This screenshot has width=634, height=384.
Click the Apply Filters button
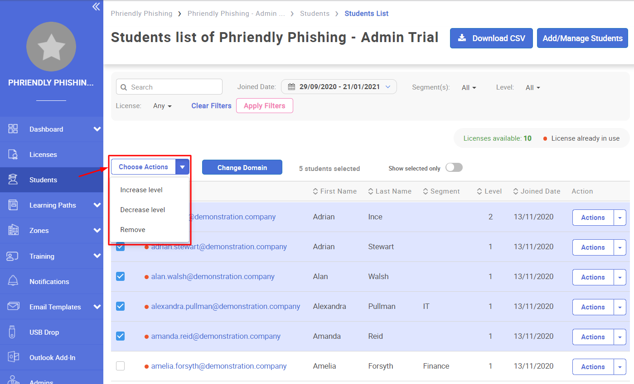[x=265, y=106]
